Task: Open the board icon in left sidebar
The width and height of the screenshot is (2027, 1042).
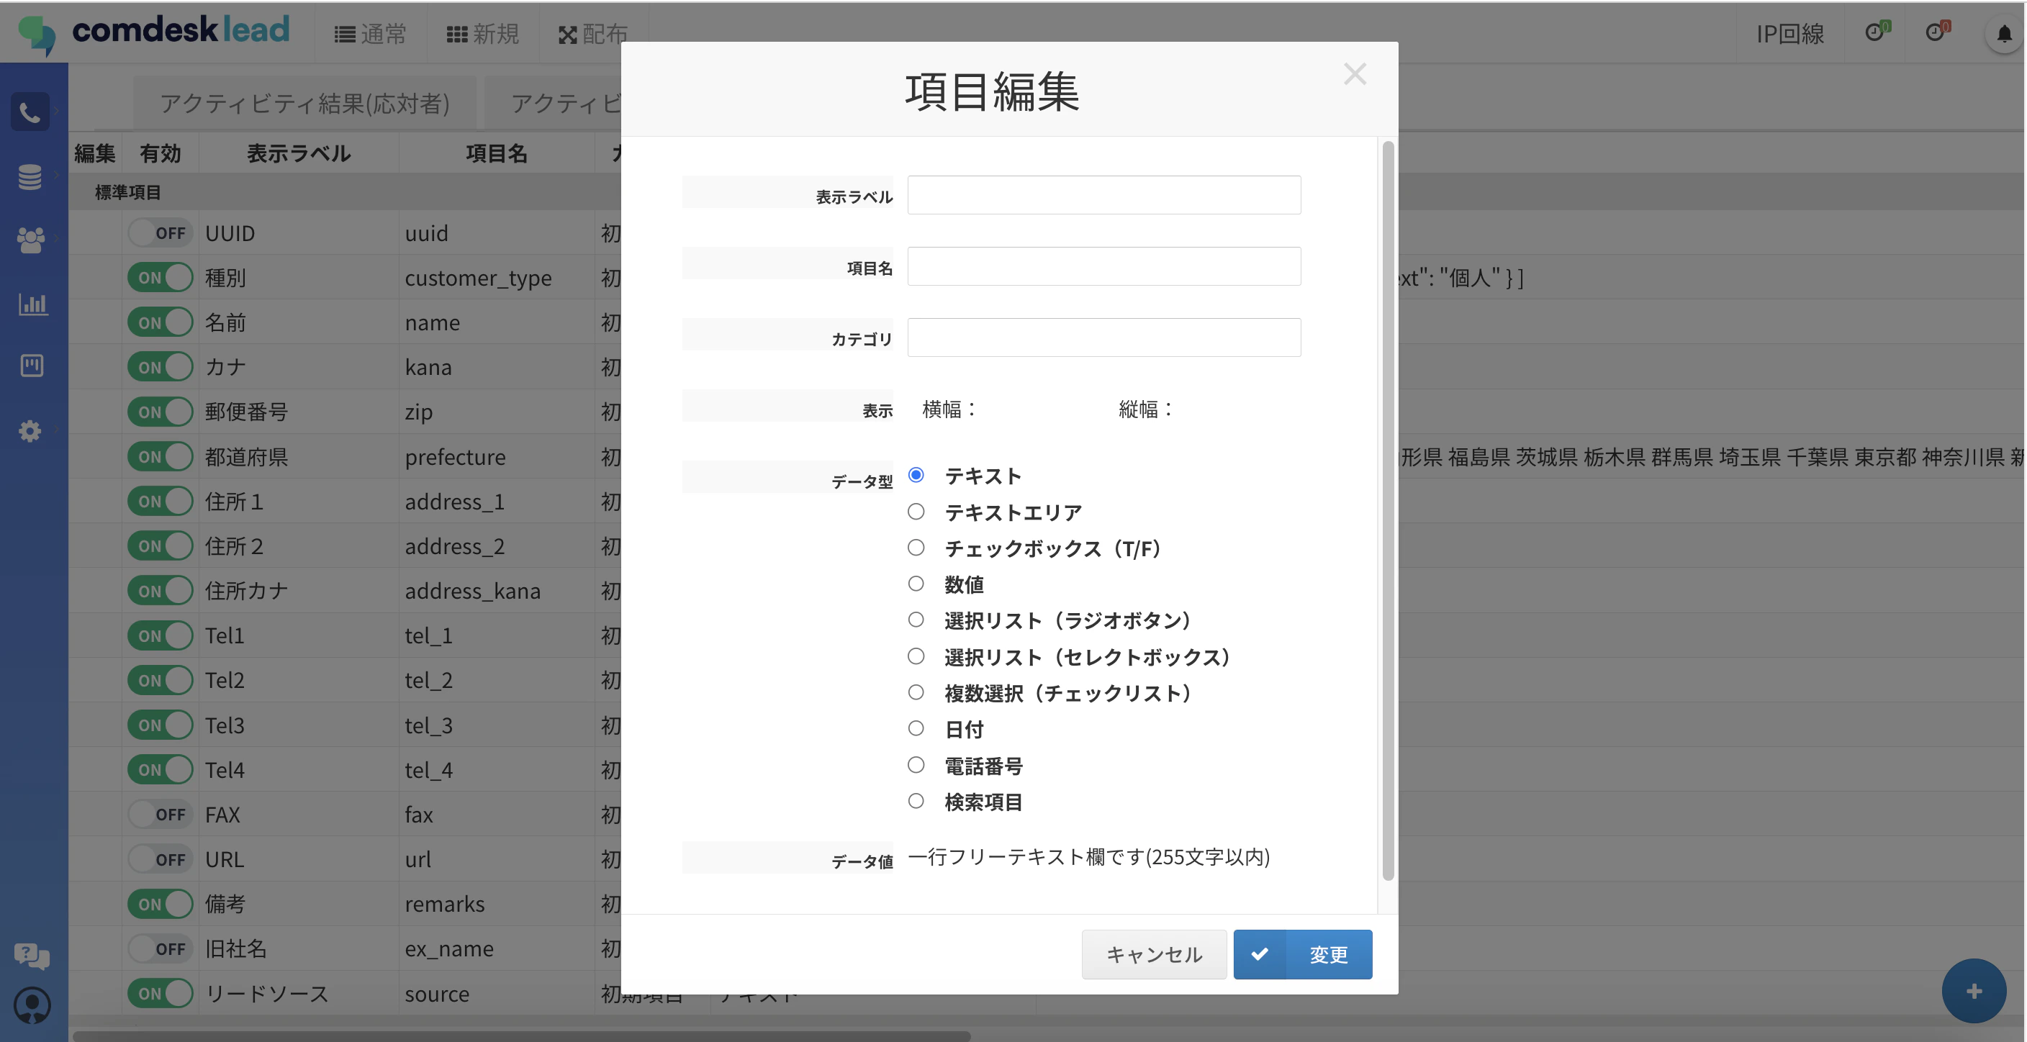Action: pos(32,365)
